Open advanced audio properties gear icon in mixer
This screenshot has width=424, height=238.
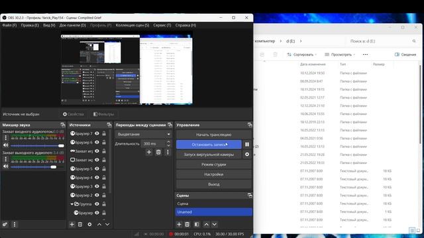coord(5,224)
